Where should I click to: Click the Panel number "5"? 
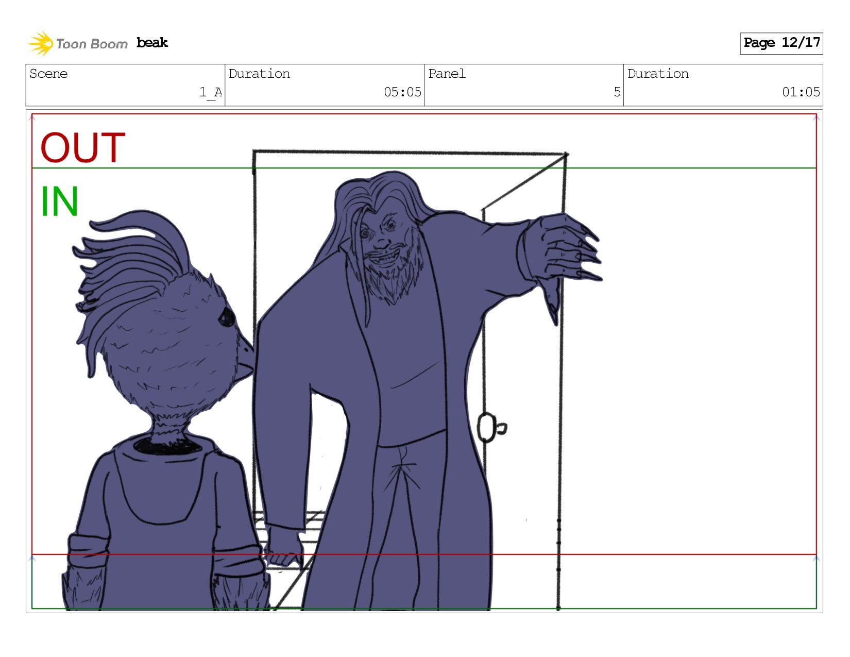coord(617,92)
